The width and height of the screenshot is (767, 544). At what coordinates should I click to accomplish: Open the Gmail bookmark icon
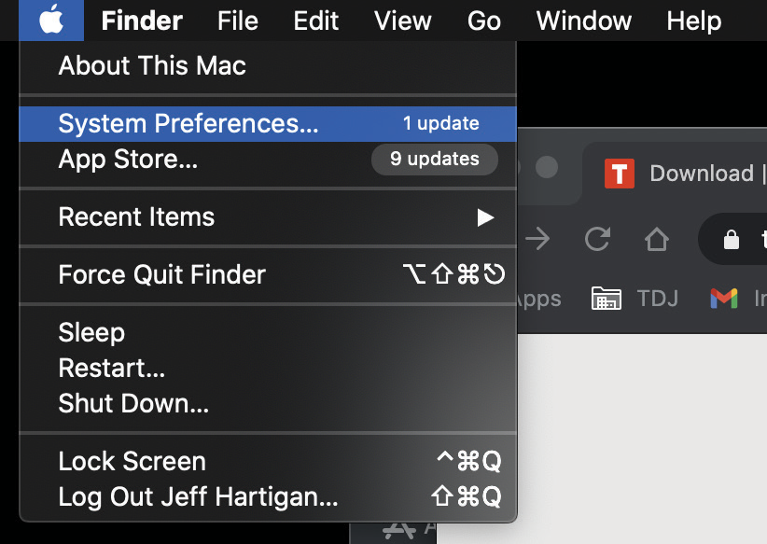click(x=724, y=298)
